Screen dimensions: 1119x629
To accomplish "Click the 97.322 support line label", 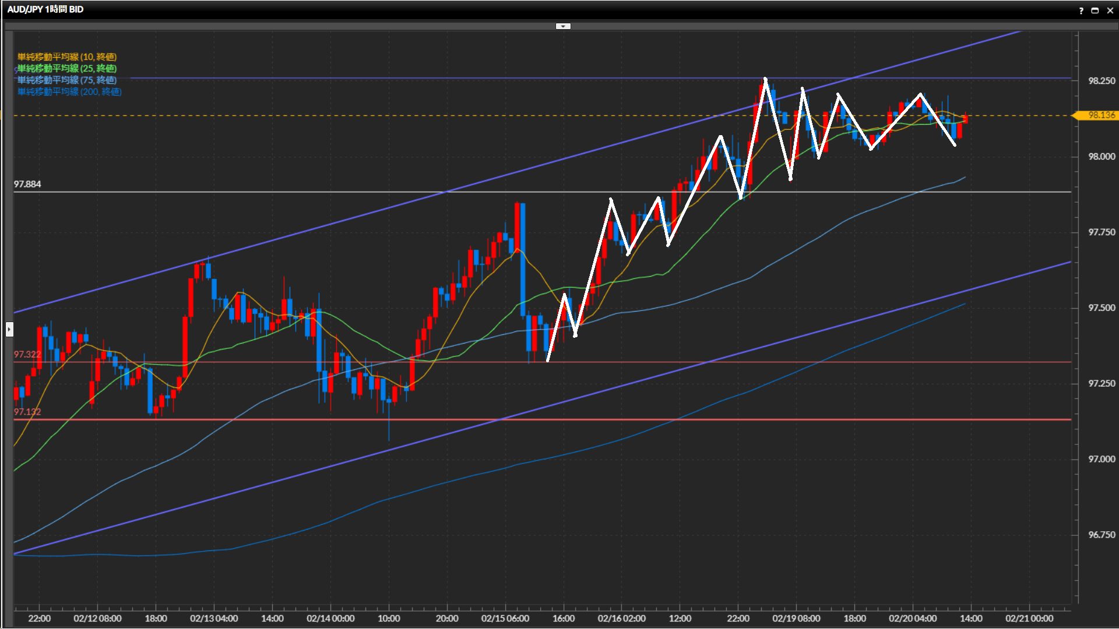I will [27, 354].
